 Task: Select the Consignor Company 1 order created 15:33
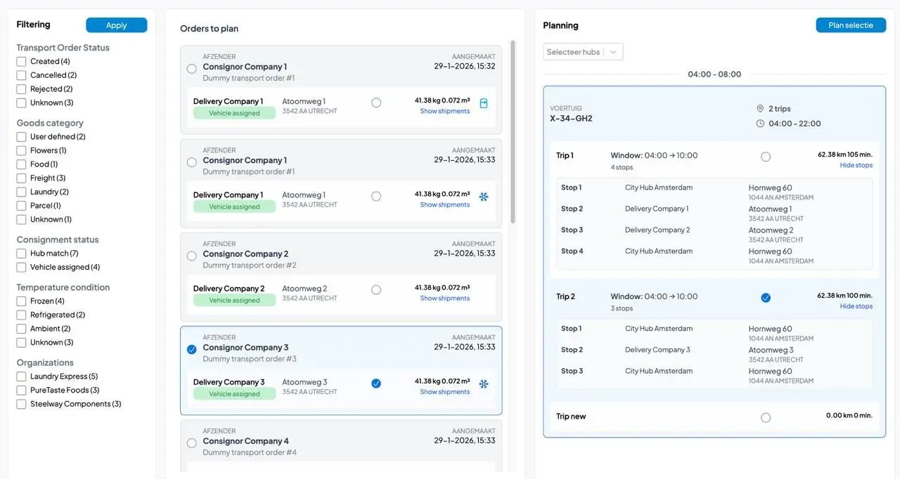pos(192,162)
